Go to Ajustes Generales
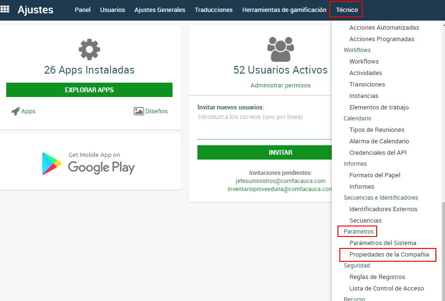445x301 pixels. [160, 10]
